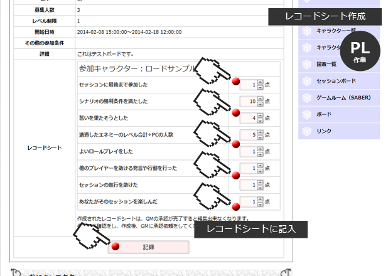Decrease points for あなたがそのセッションを楽しんだ

(260, 204)
